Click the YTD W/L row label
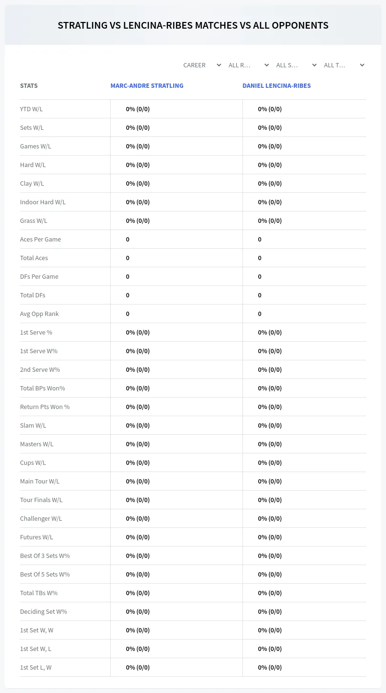Screen dimensions: 386x693 [31, 109]
